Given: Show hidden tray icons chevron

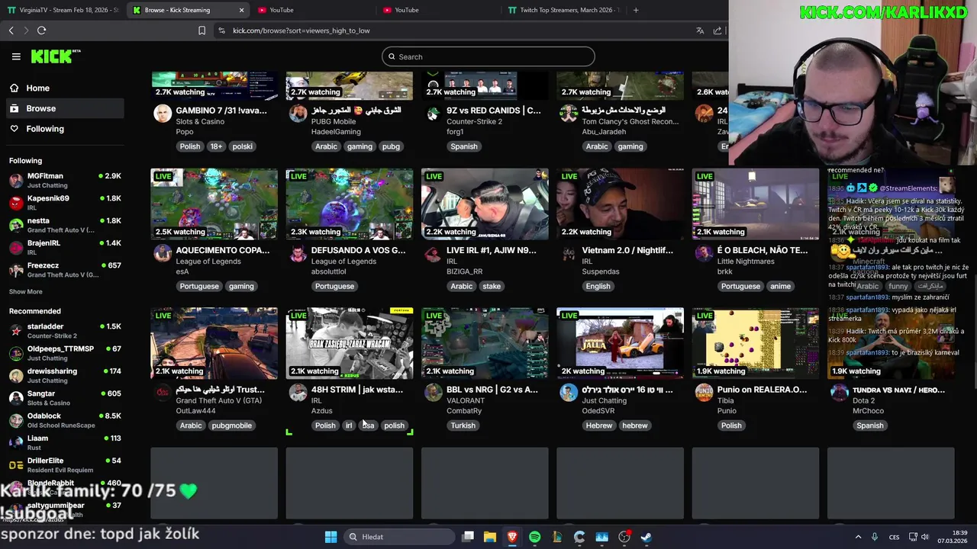Looking at the screenshot, I should [858, 537].
